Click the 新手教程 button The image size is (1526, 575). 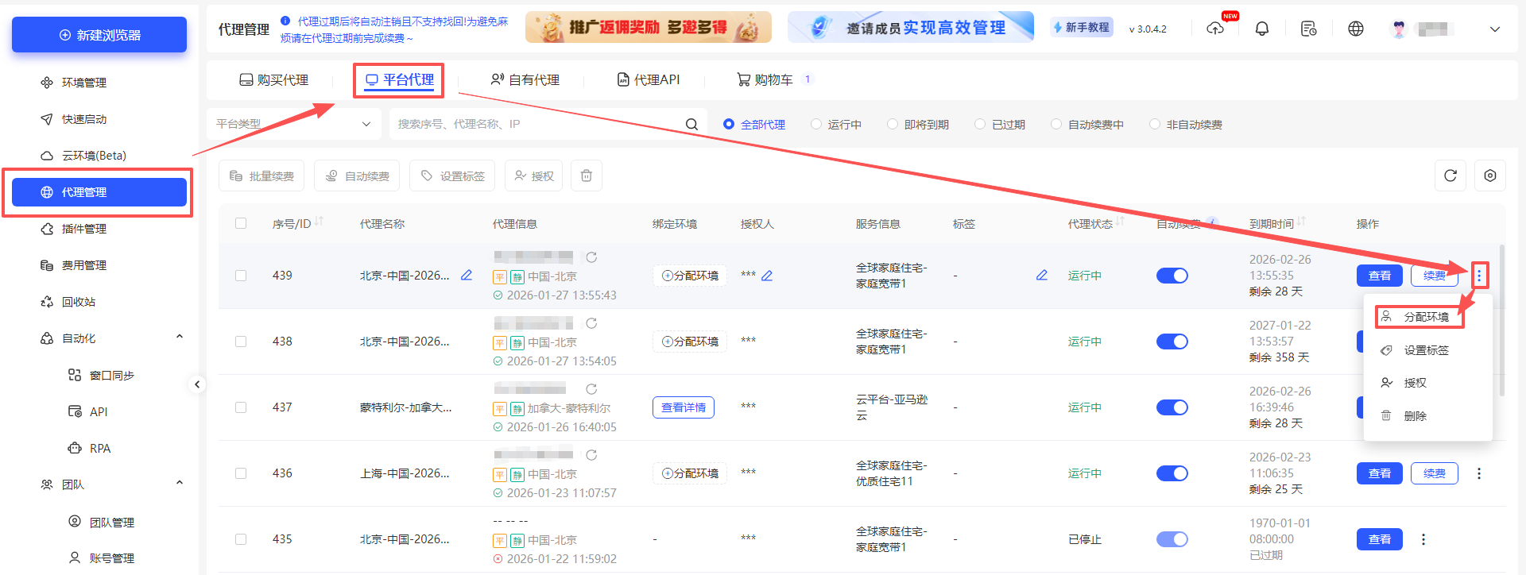pyautogui.click(x=1082, y=28)
